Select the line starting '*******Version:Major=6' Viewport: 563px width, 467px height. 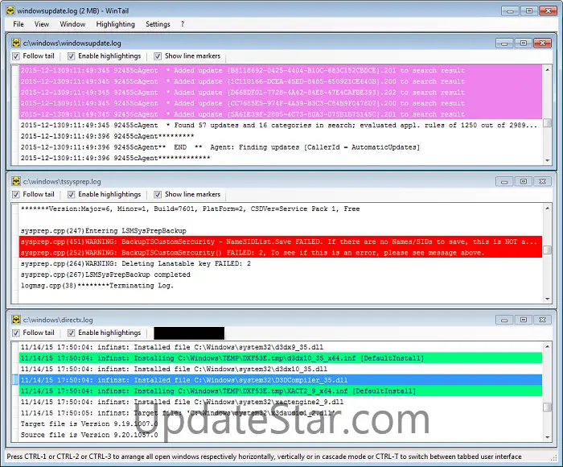tap(281, 209)
